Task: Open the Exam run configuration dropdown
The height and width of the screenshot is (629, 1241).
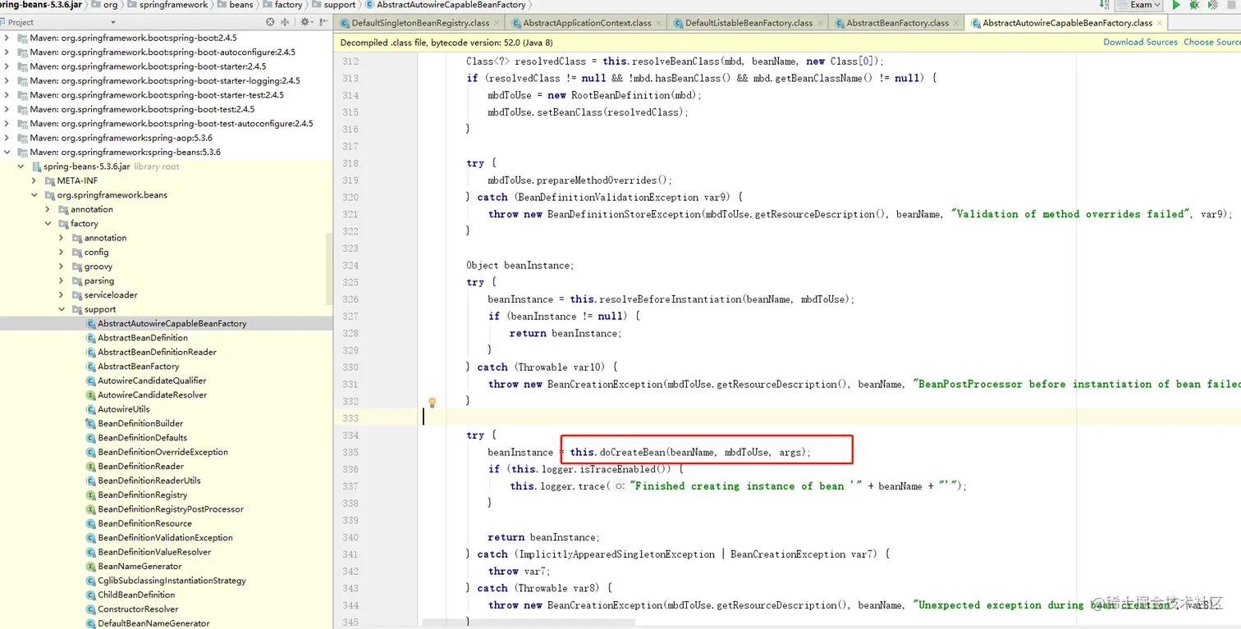Action: pos(1138,5)
